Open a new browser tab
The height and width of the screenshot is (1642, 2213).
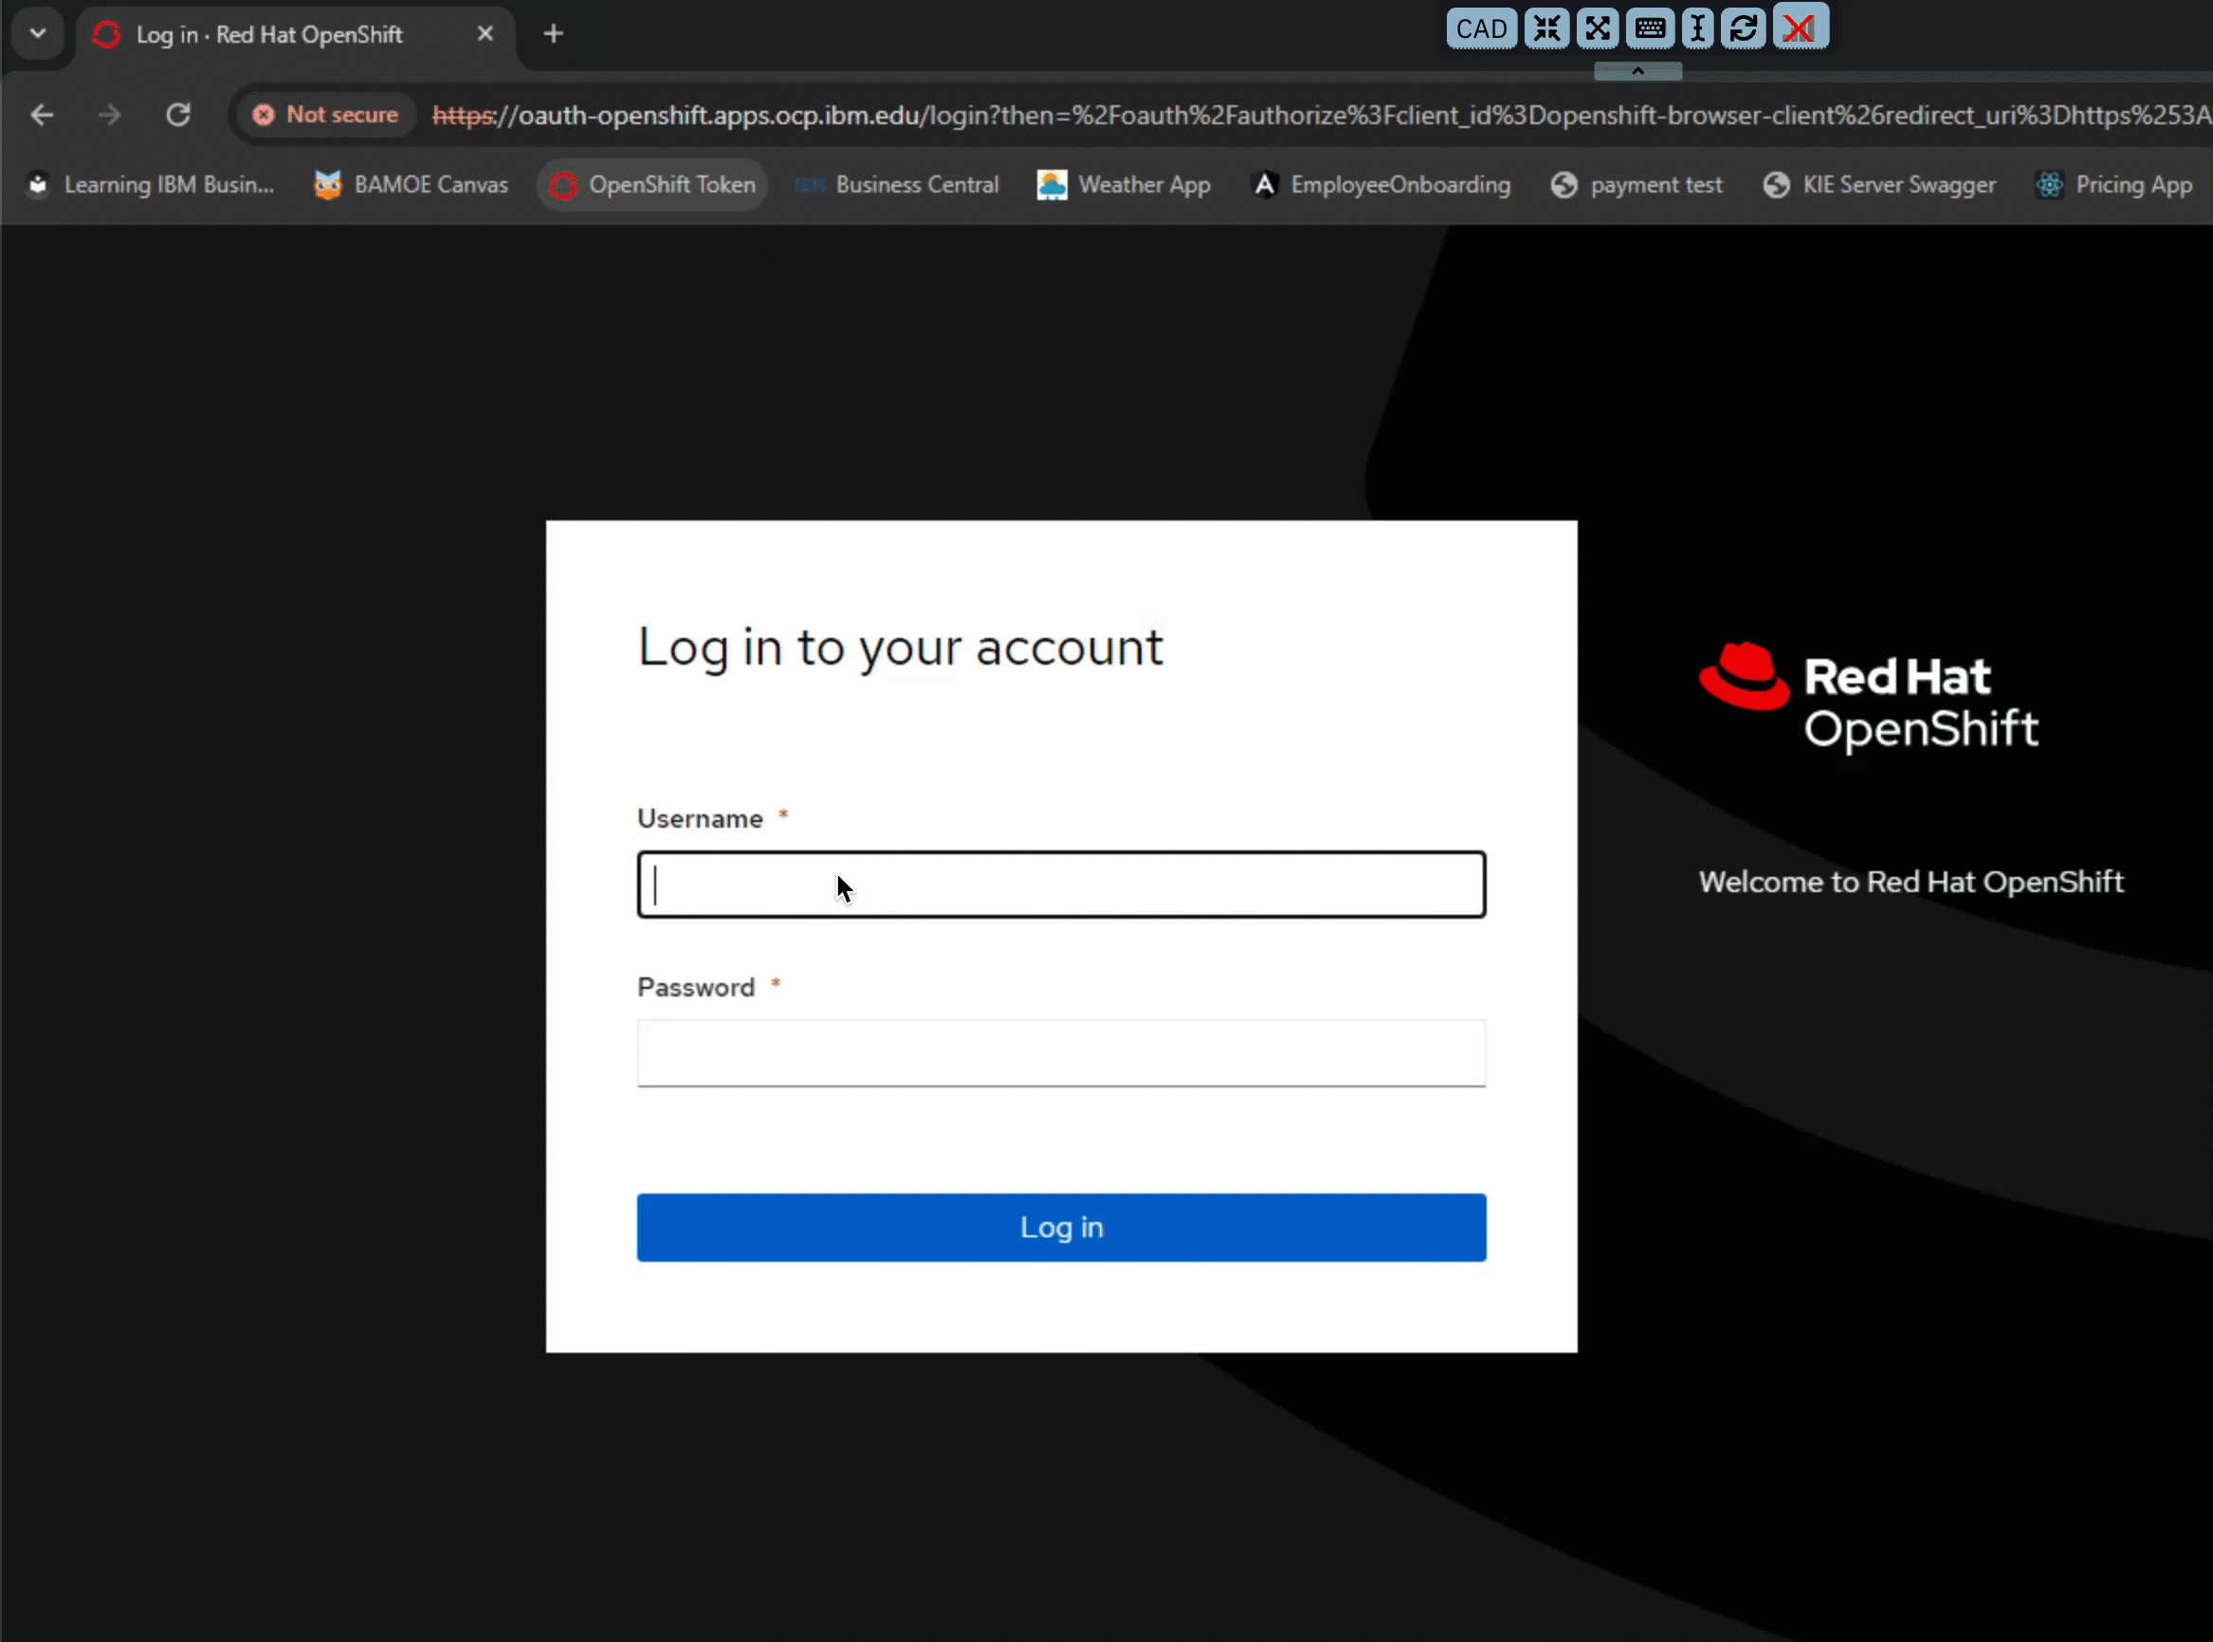point(554,34)
